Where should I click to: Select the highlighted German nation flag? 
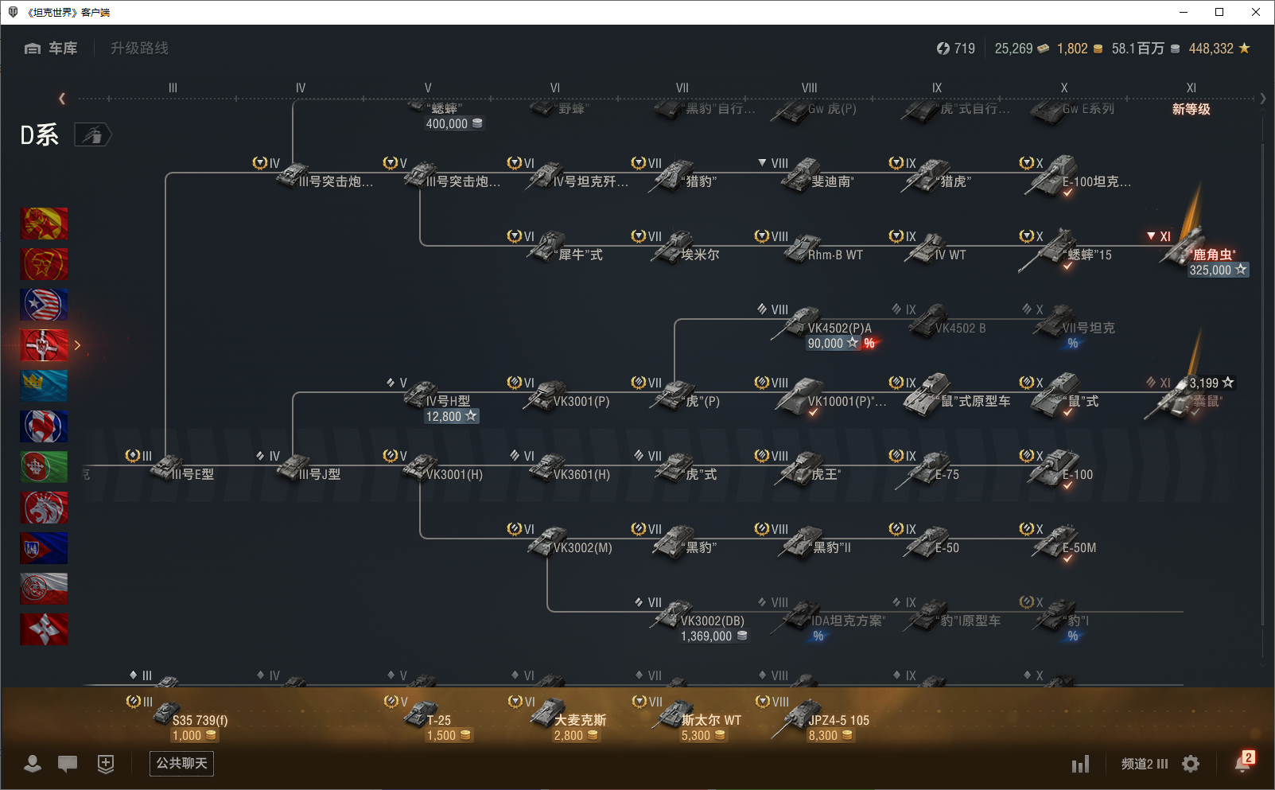click(x=44, y=345)
